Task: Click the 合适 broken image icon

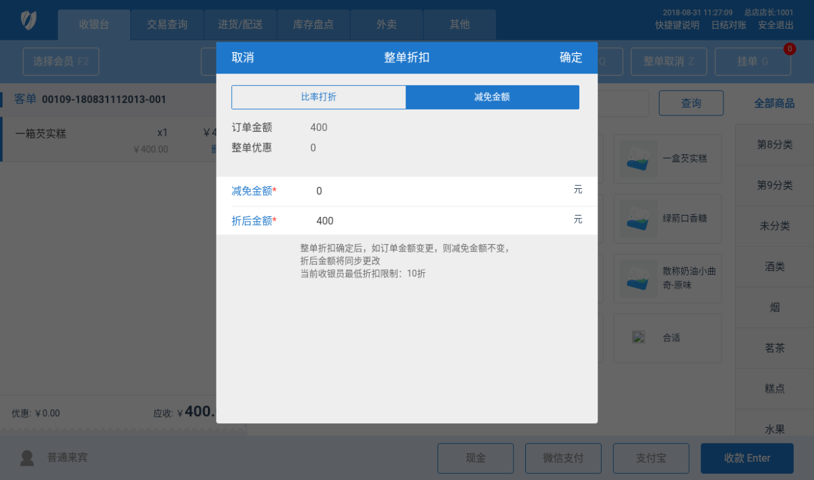Action: pos(639,337)
